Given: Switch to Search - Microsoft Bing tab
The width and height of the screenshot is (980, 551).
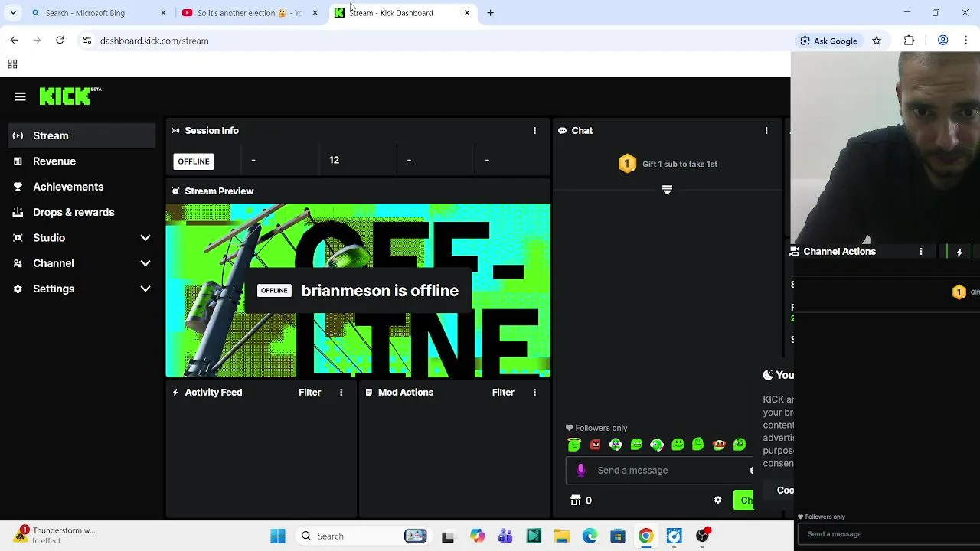Looking at the screenshot, I should pyautogui.click(x=98, y=13).
